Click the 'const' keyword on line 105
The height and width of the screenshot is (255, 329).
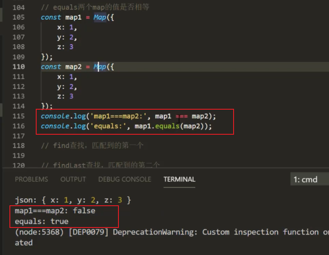[x=51, y=17]
